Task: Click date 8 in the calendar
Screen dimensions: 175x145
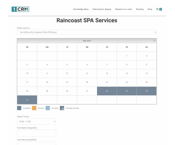Action: tap(127, 65)
